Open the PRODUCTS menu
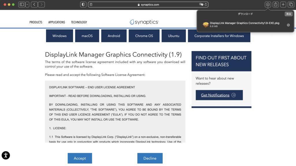Screen dimensions: 296x166 tap(36, 22)
